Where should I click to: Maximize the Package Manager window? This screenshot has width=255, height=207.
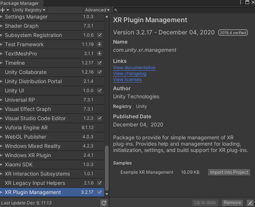(247, 2)
